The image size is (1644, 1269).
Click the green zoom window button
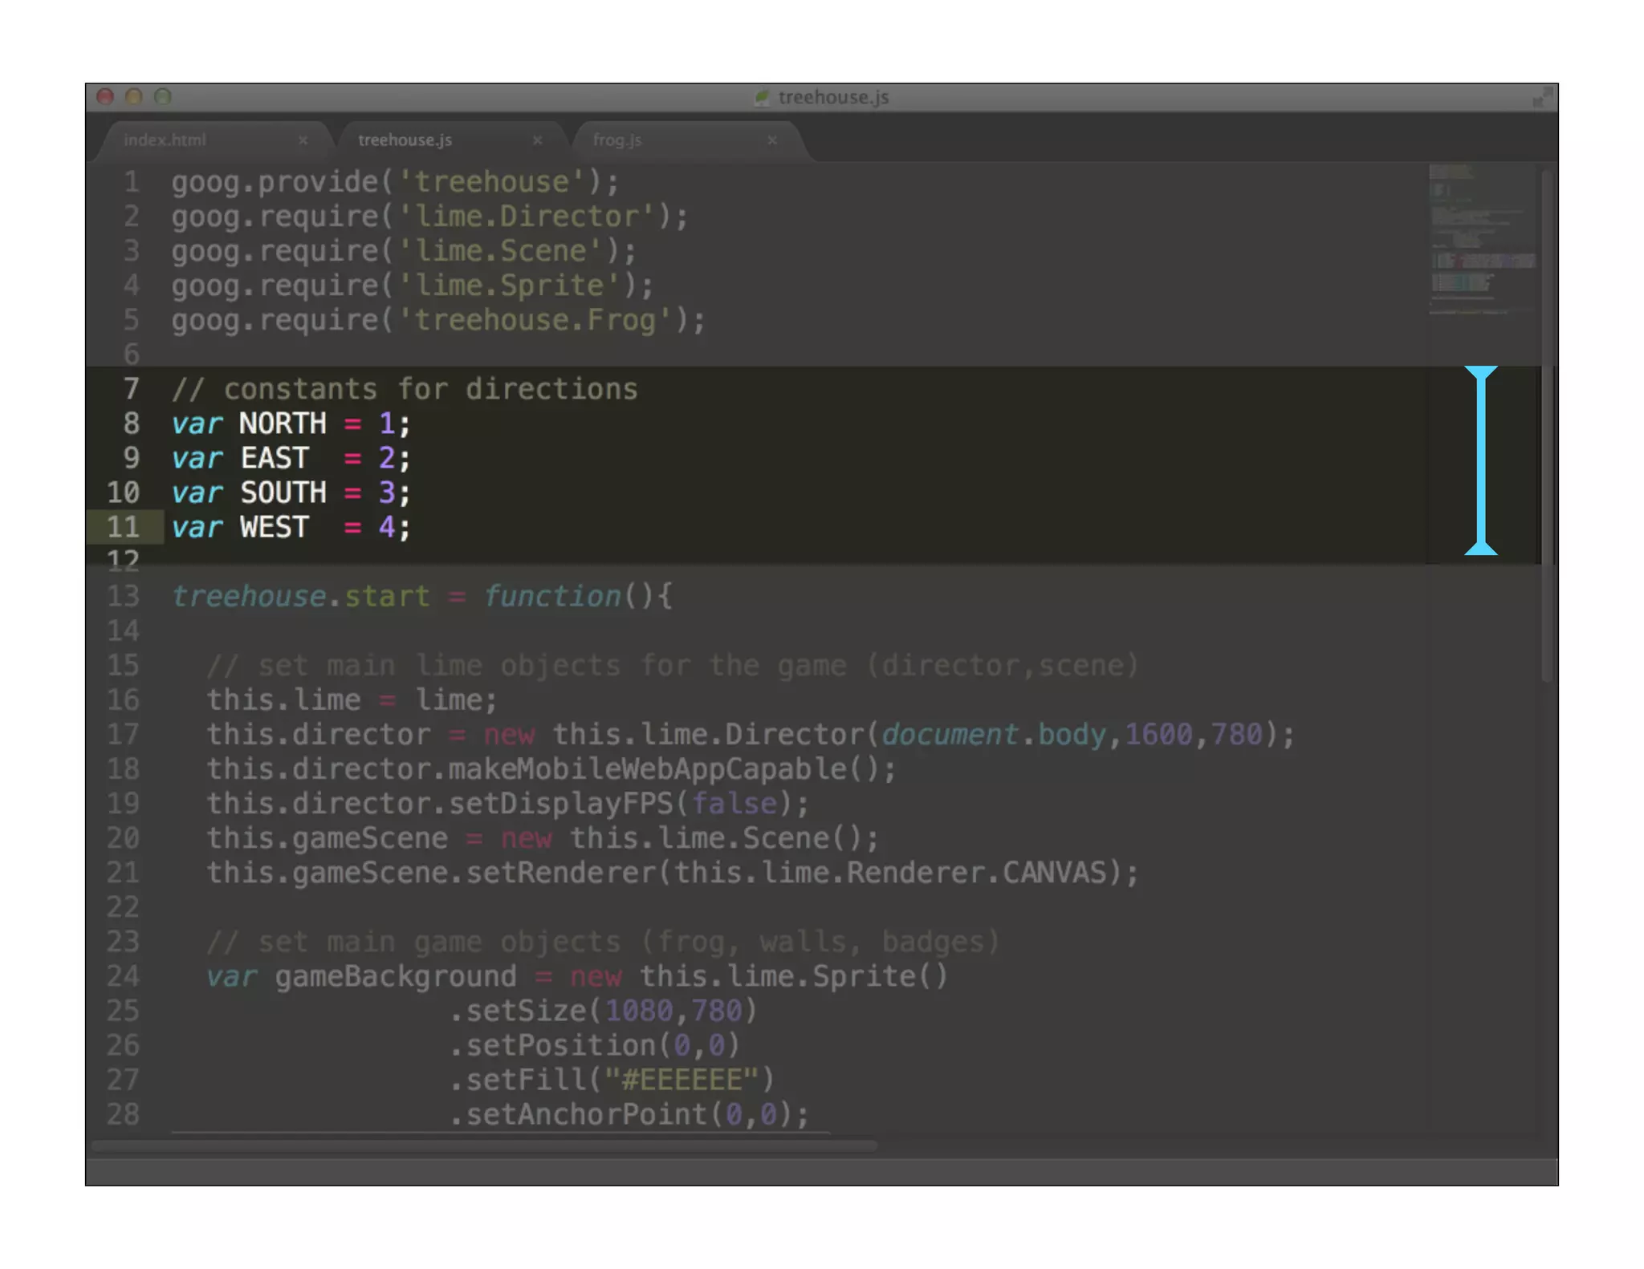tap(163, 97)
